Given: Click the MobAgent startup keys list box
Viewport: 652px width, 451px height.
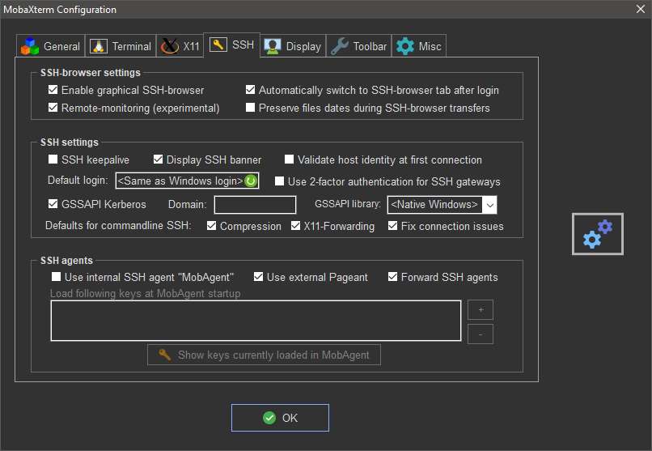Looking at the screenshot, I should pos(256,321).
